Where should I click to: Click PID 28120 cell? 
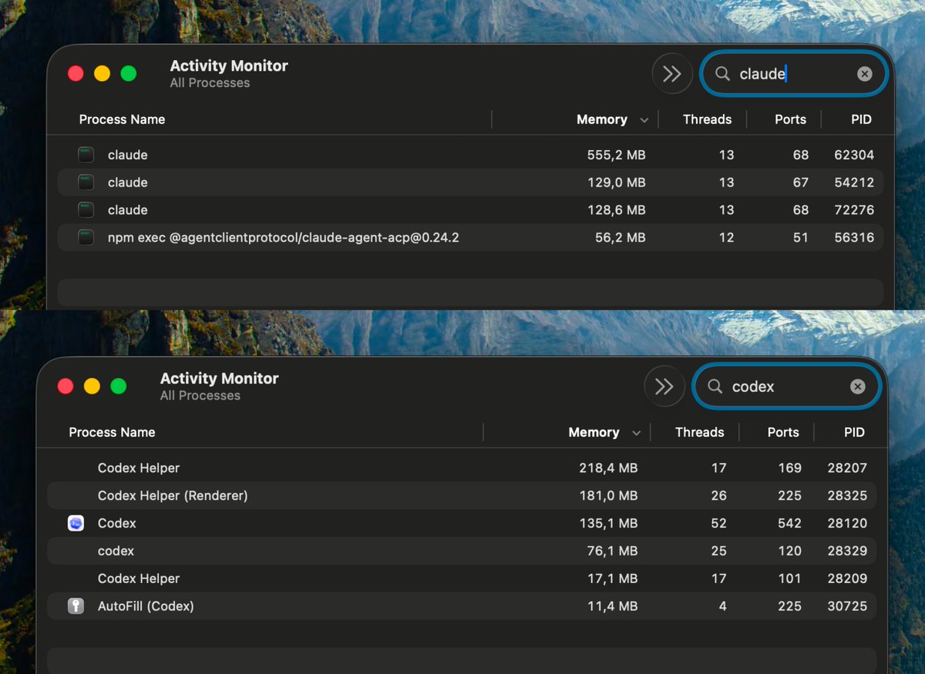pos(847,523)
